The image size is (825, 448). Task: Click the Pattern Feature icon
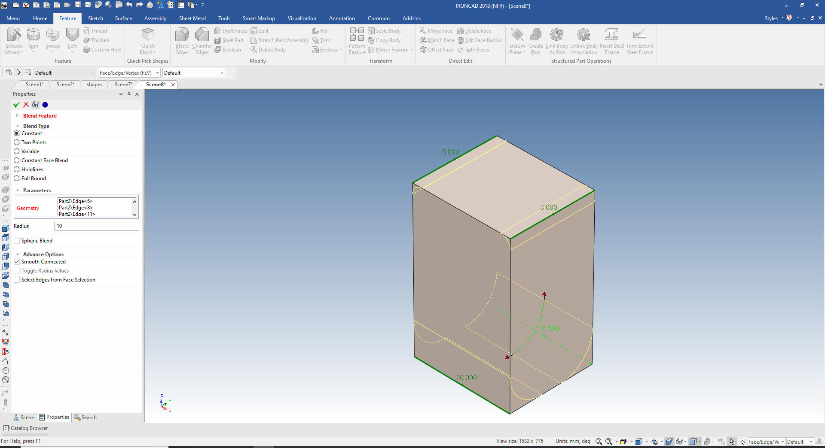coord(357,35)
